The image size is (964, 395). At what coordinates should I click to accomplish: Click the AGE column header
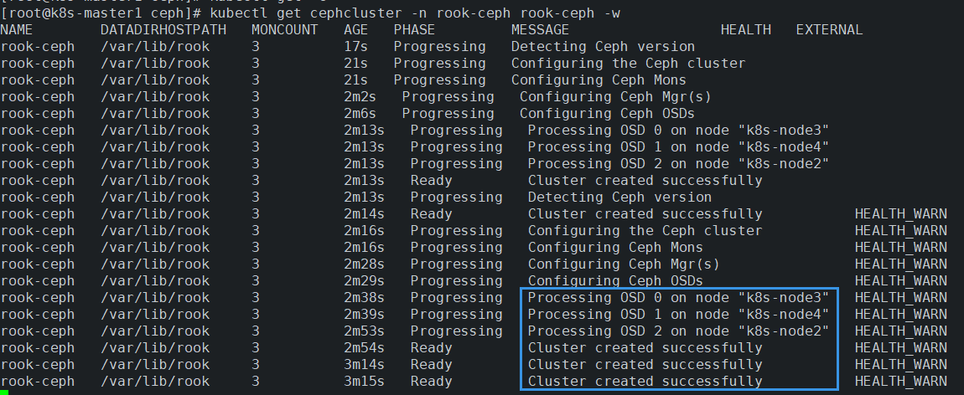[x=356, y=29]
